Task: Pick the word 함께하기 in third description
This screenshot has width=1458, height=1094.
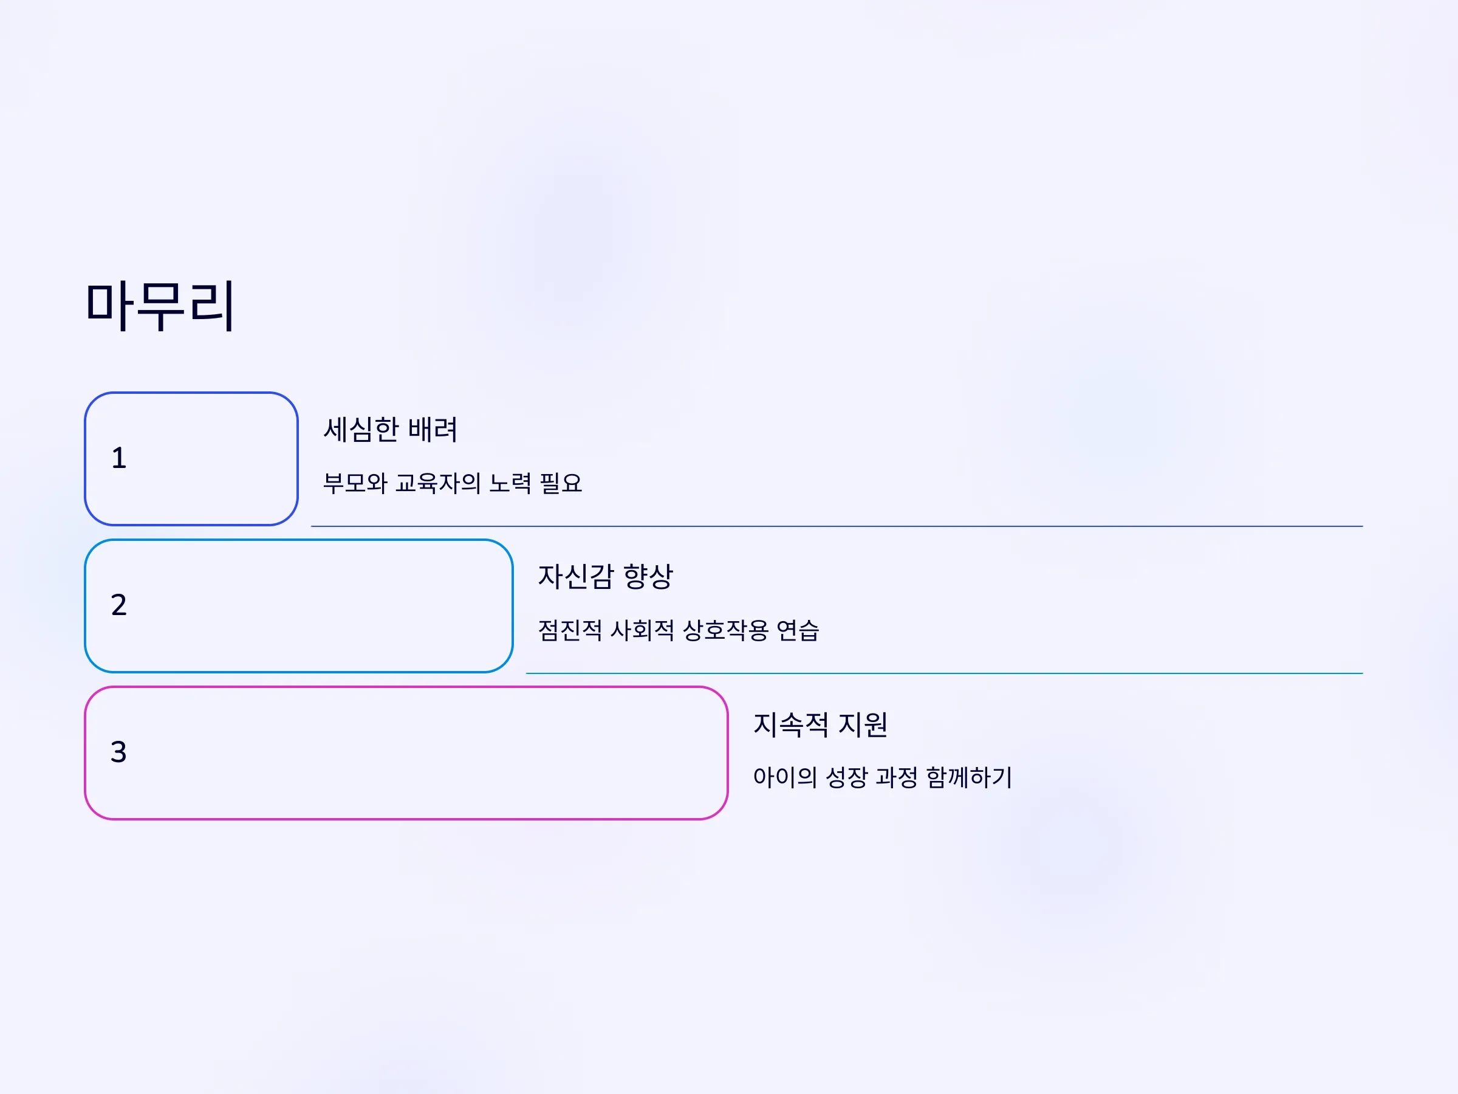Action: (x=970, y=777)
